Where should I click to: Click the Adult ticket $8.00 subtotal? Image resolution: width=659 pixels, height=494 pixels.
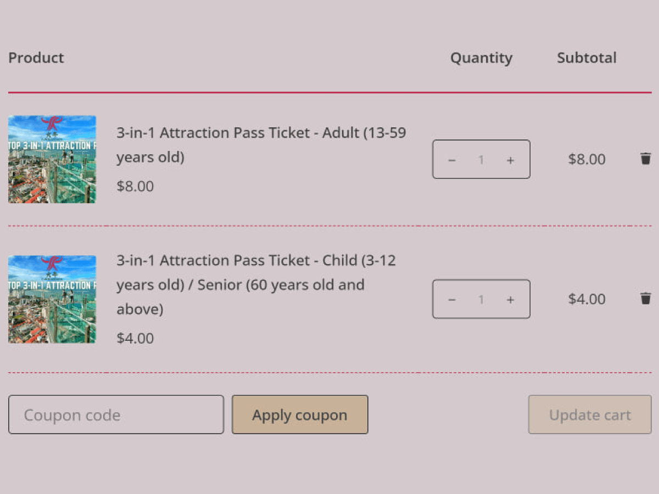(587, 159)
